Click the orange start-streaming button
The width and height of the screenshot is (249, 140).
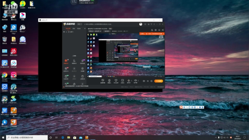158,81
